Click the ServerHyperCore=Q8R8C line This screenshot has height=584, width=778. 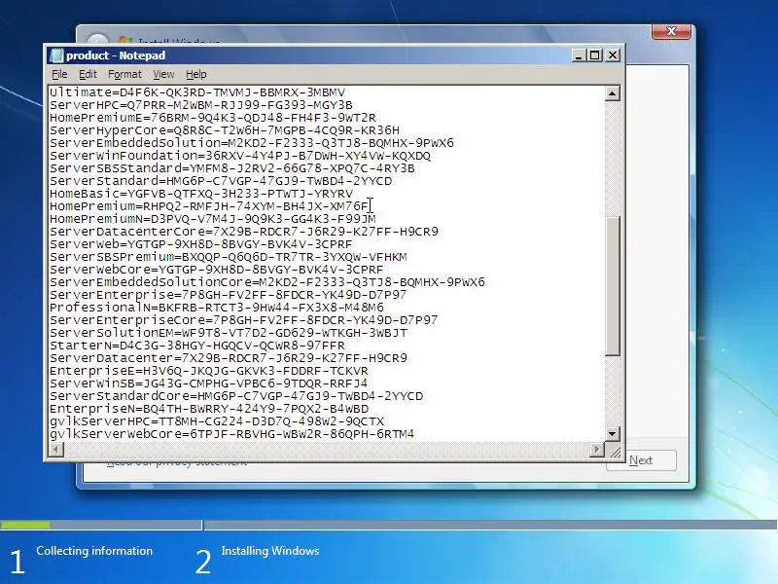(x=225, y=130)
